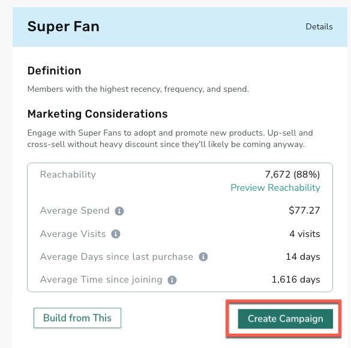Select the 14 days value
The width and height of the screenshot is (351, 348).
303,257
